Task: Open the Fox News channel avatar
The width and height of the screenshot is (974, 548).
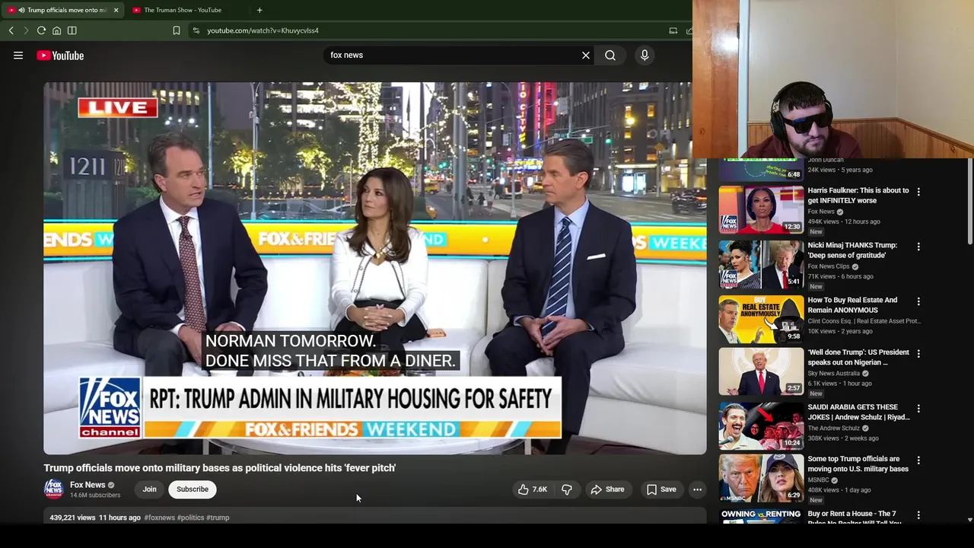Action: 53,489
